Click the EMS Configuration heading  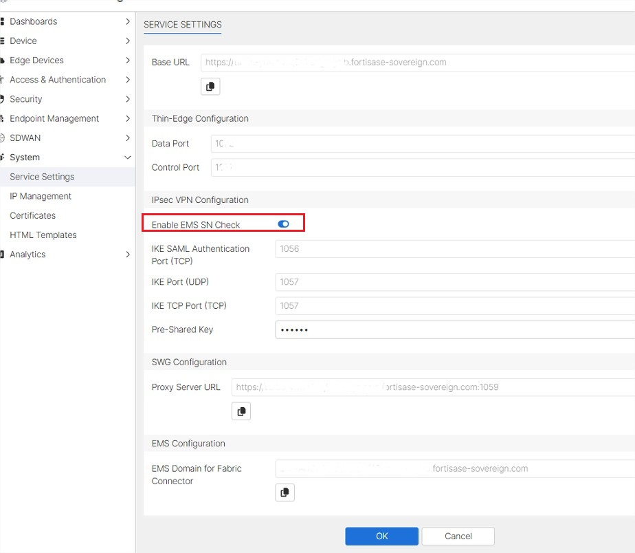tap(188, 444)
